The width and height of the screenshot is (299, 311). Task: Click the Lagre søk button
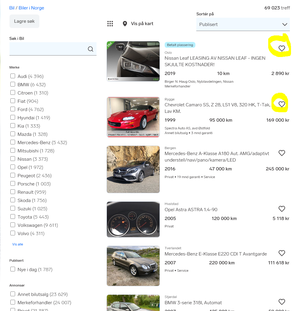click(24, 21)
